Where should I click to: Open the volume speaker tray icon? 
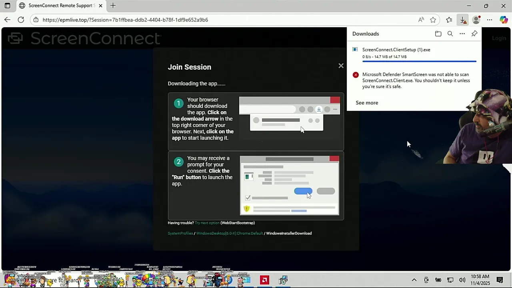(462, 280)
